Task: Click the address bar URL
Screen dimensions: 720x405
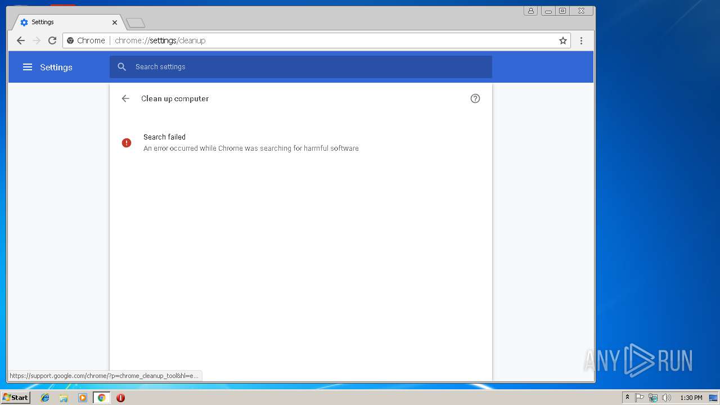Action: click(x=160, y=40)
